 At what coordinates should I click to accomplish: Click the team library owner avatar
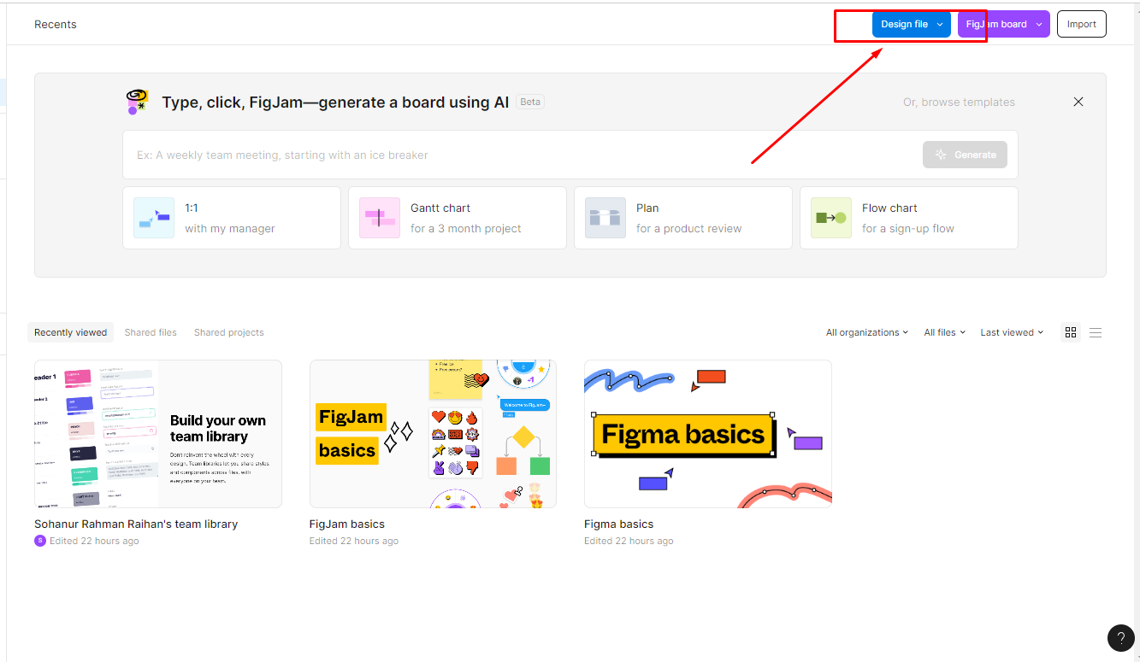pyautogui.click(x=40, y=541)
